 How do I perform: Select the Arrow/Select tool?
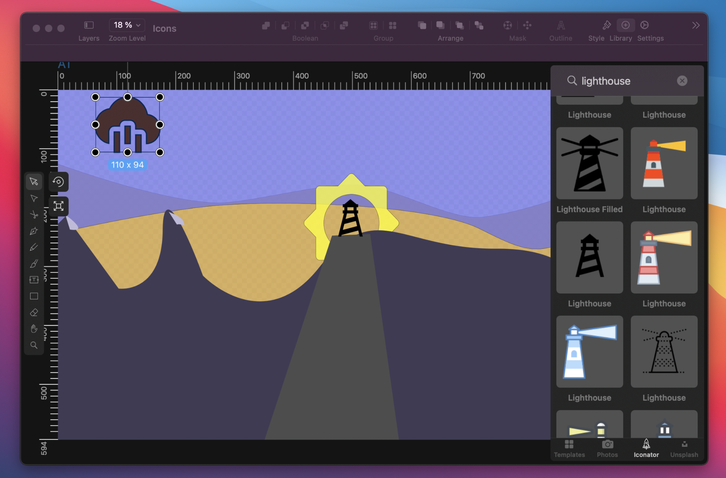pyautogui.click(x=34, y=182)
